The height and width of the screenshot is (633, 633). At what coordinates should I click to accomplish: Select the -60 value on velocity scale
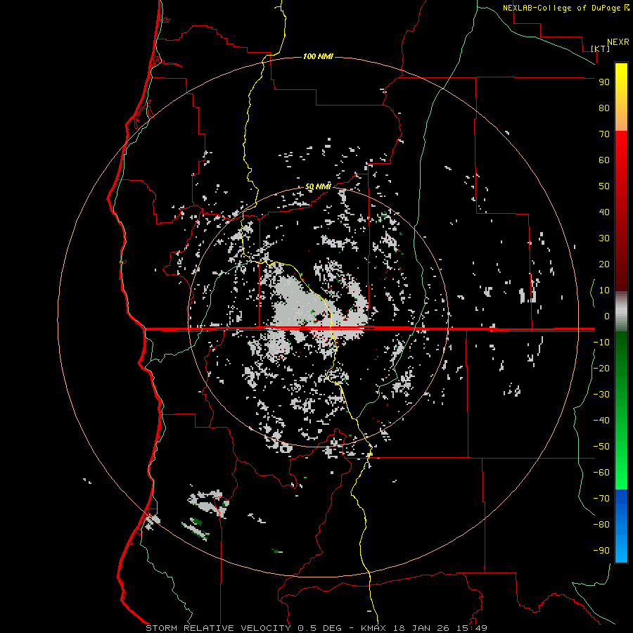pyautogui.click(x=601, y=473)
